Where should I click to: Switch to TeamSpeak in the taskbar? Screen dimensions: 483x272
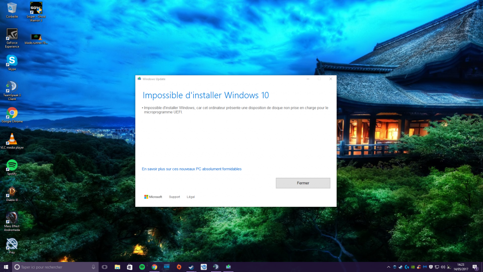216,267
